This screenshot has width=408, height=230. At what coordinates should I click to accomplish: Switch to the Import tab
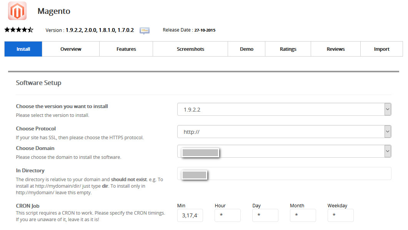pos(382,49)
